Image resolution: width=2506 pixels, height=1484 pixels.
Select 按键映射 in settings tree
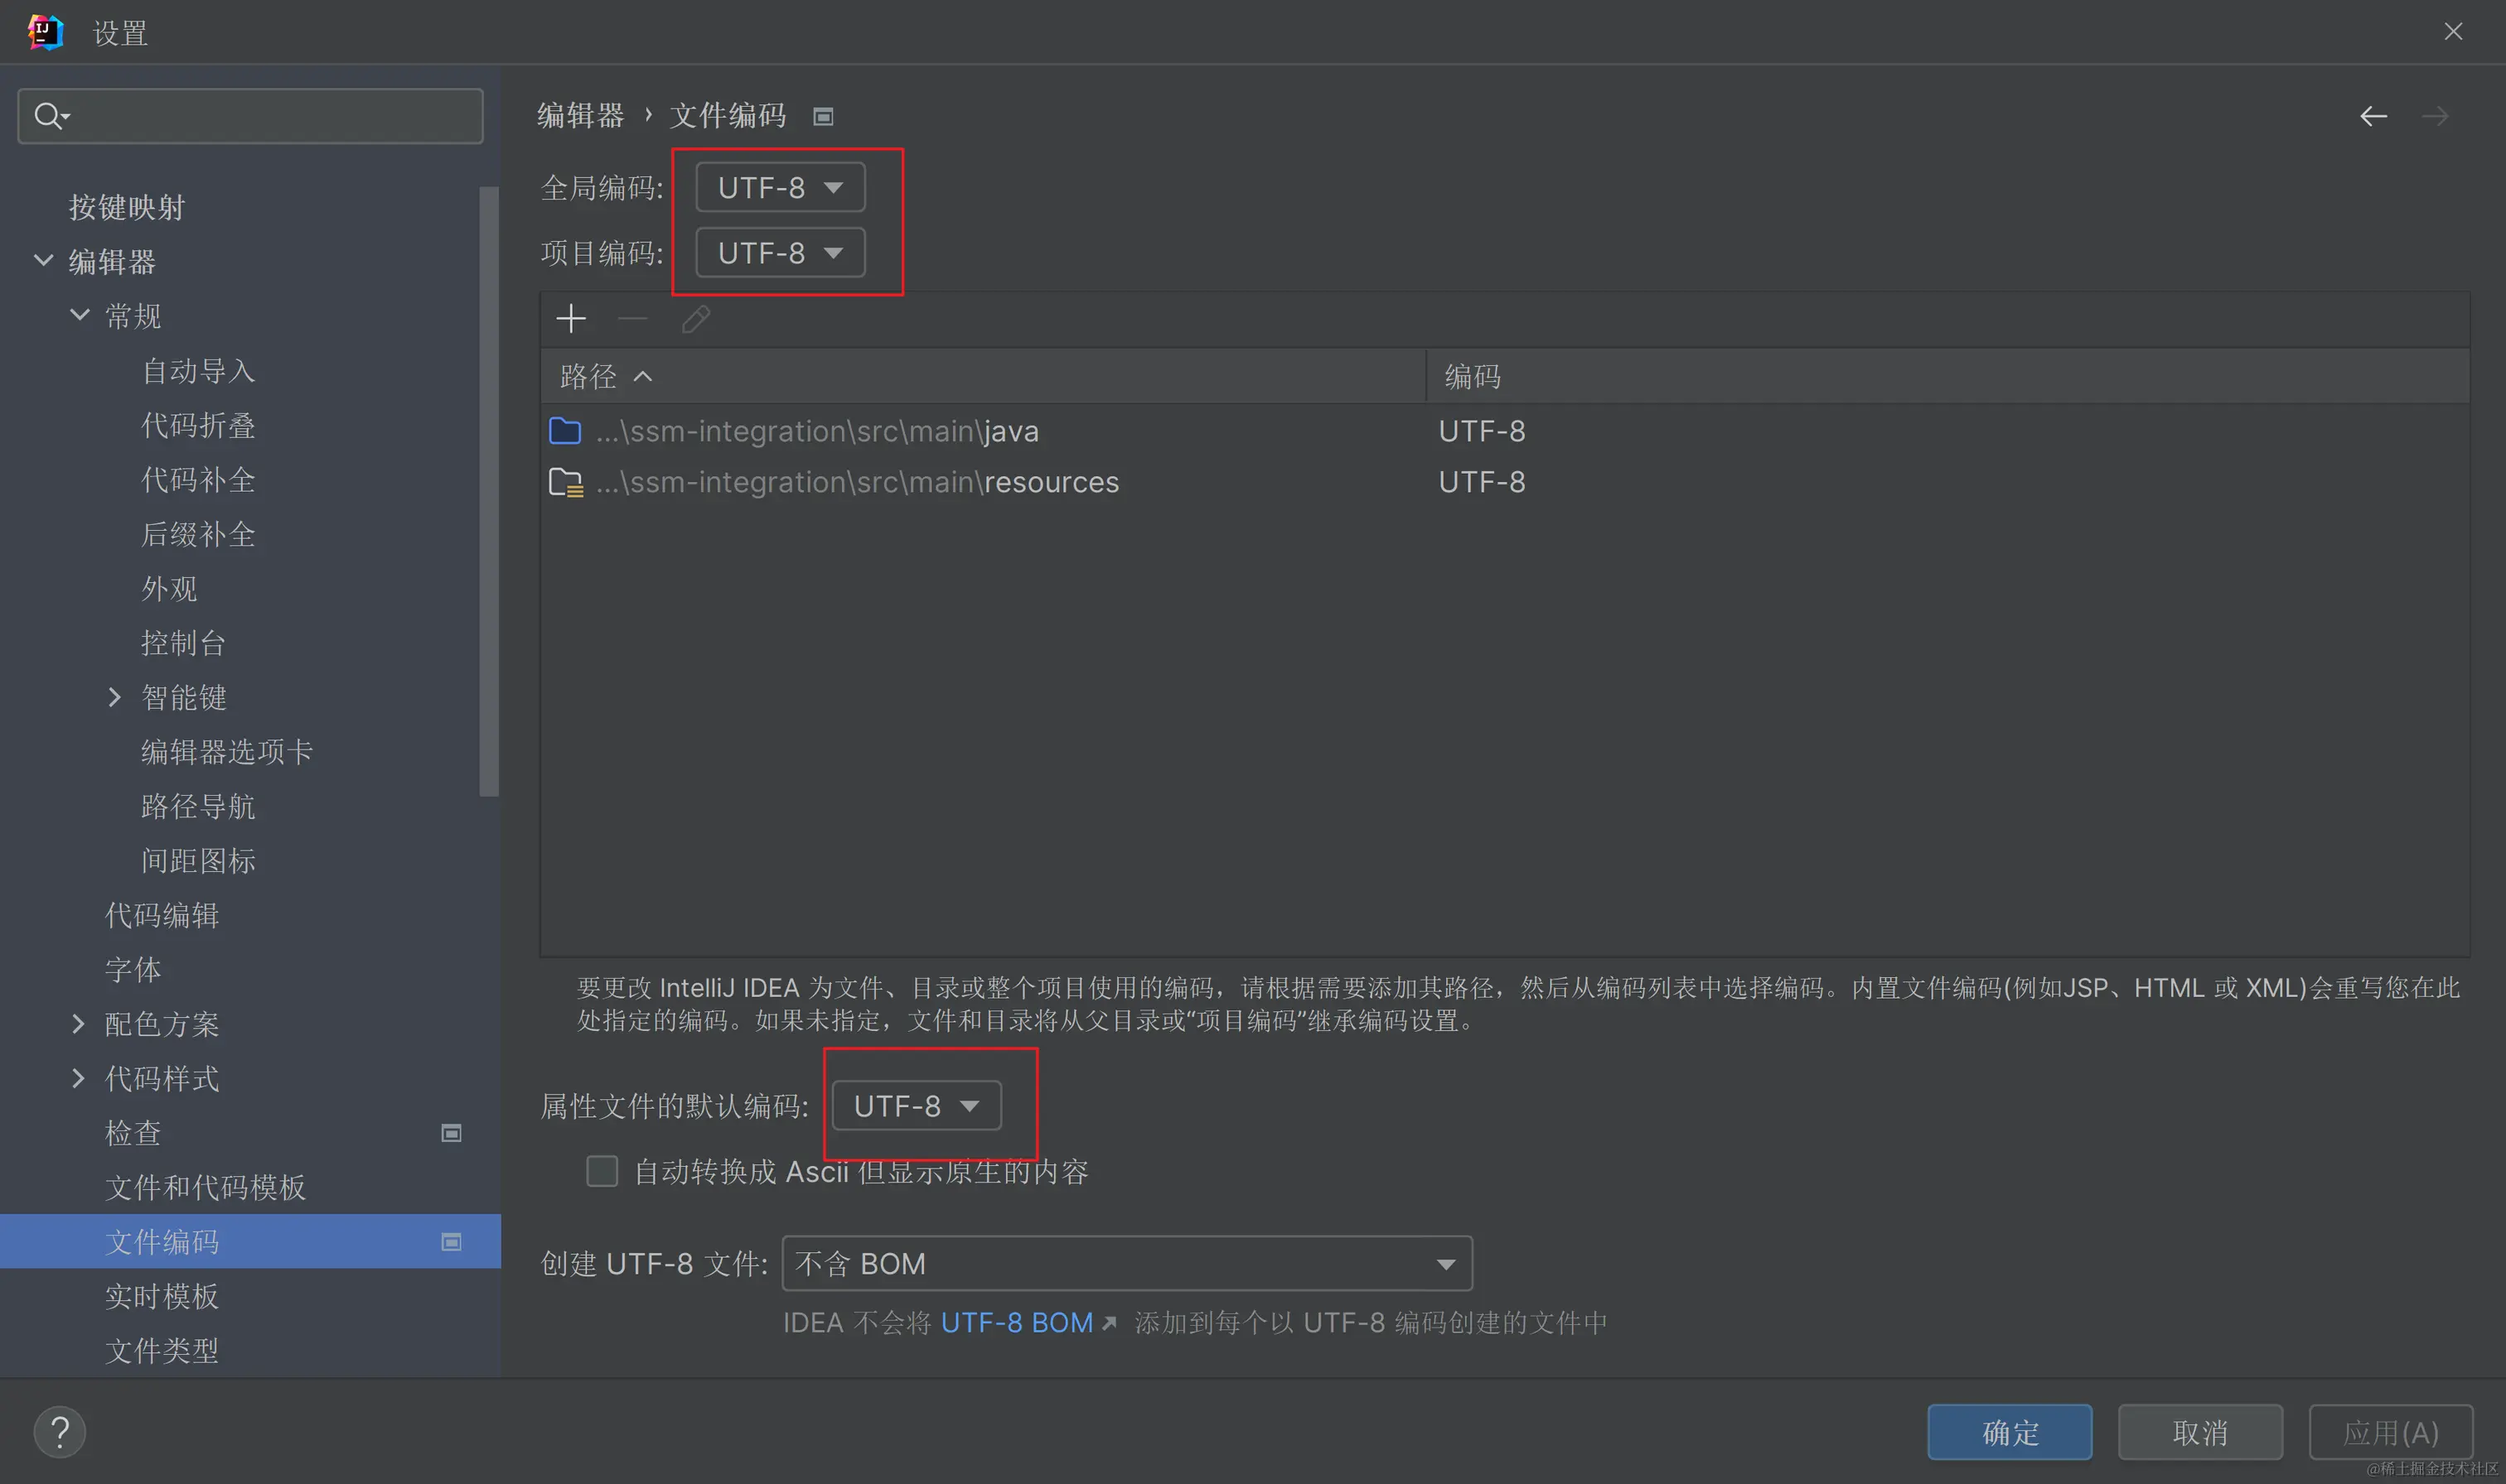pos(127,207)
